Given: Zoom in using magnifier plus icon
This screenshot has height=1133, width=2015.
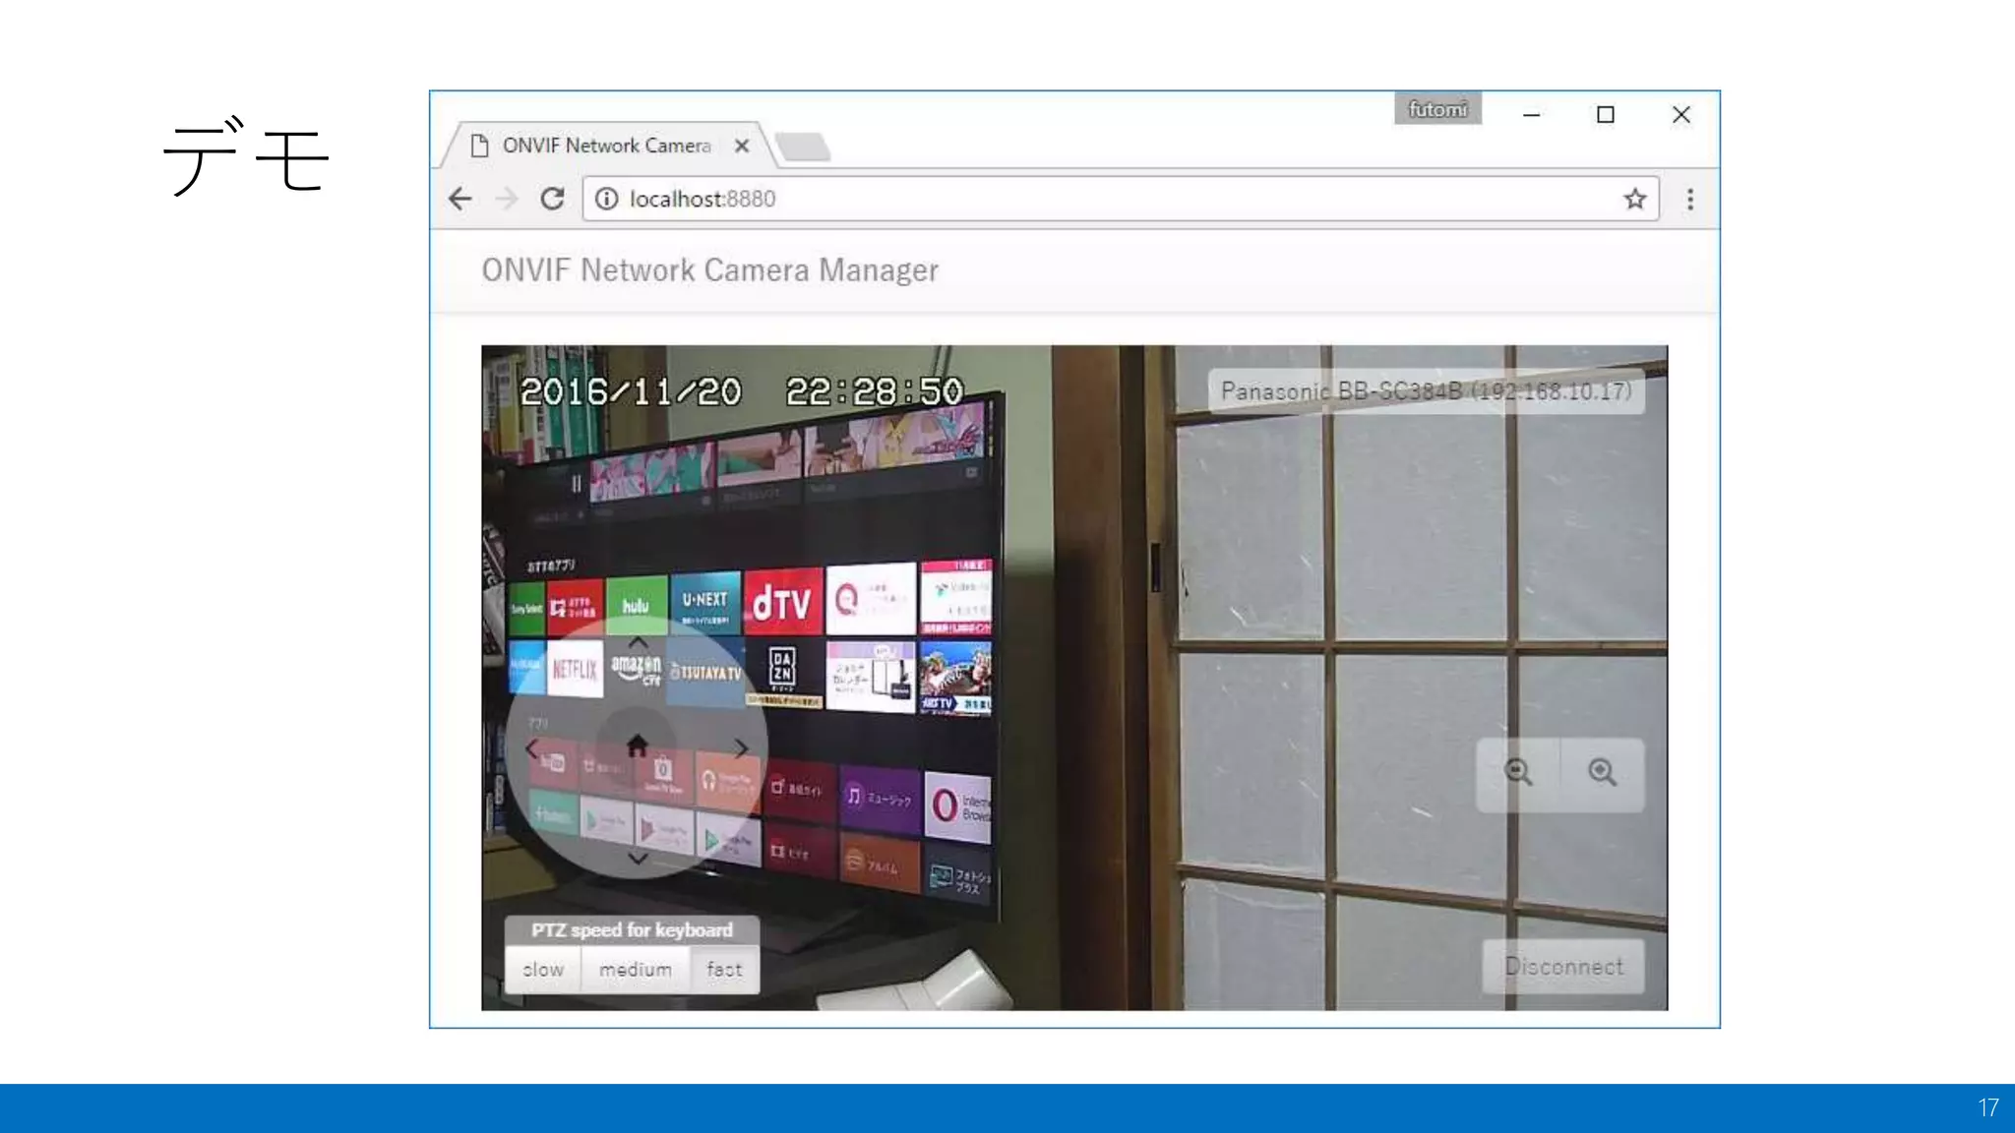Looking at the screenshot, I should pyautogui.click(x=1602, y=773).
